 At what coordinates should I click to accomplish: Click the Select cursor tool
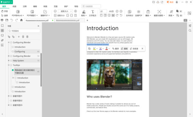click(x=5, y=15)
